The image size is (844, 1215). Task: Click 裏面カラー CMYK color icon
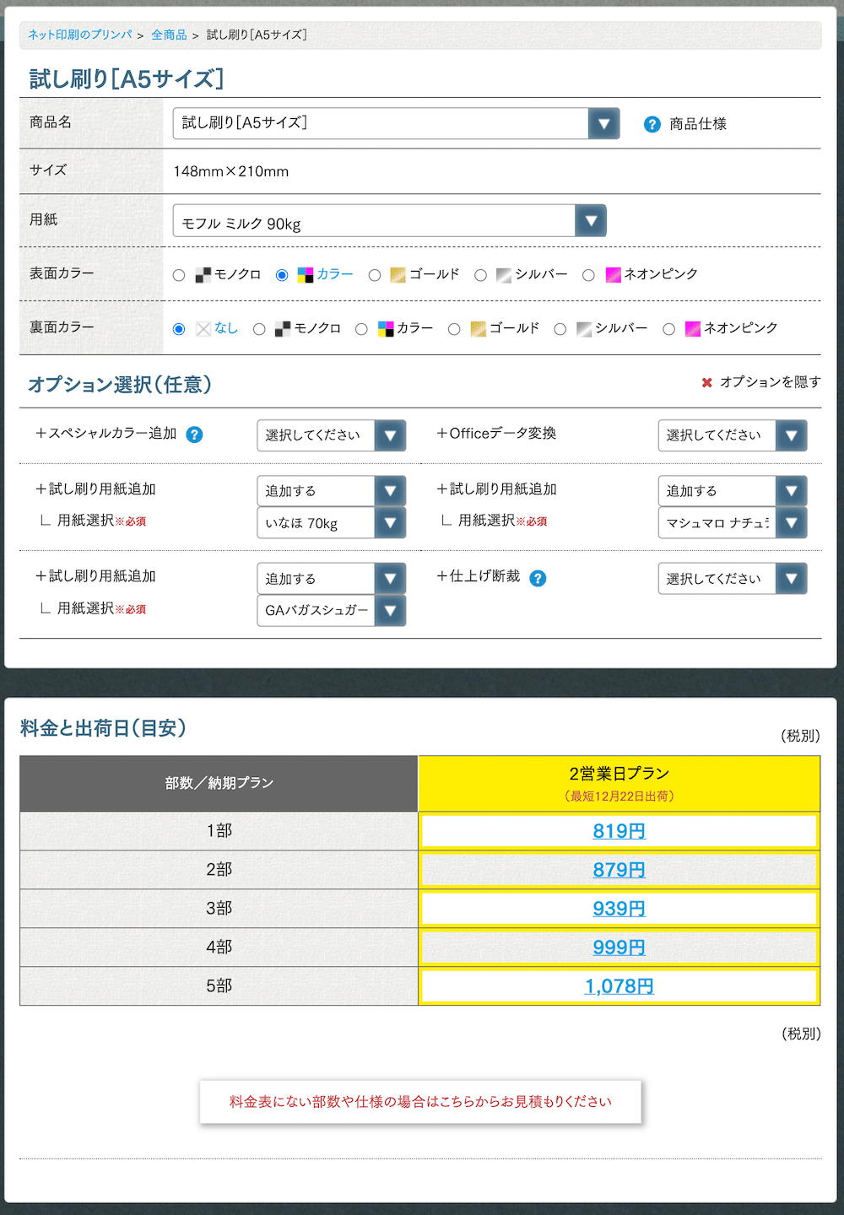386,329
